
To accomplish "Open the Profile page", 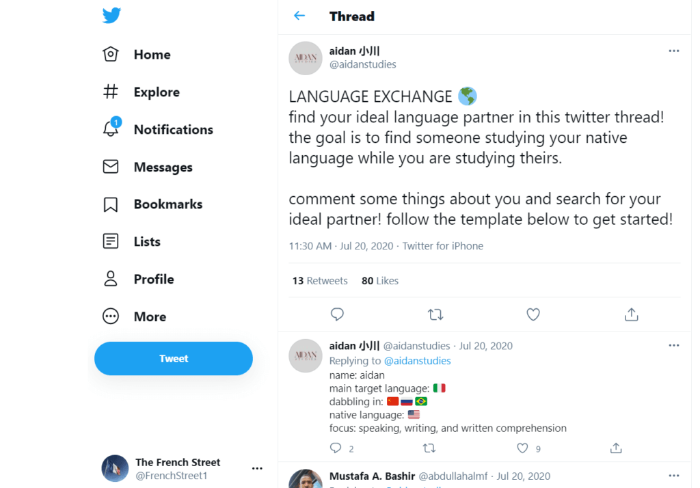I will pos(110,279).
